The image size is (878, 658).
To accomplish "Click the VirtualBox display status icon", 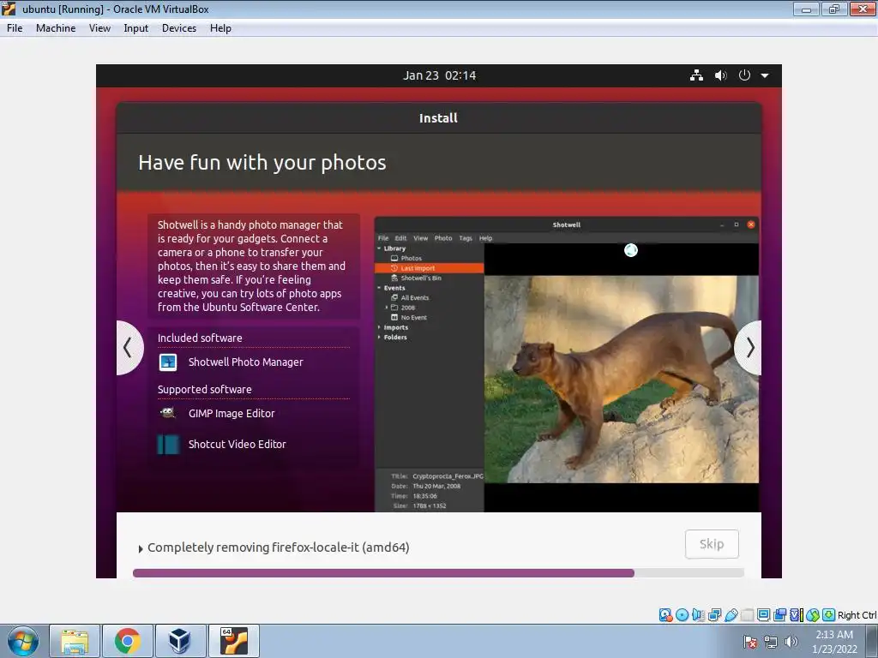I will pos(763,615).
